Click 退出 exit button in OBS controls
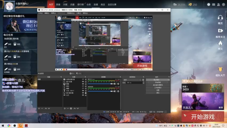The width and height of the screenshot is (227, 128). 158,93
